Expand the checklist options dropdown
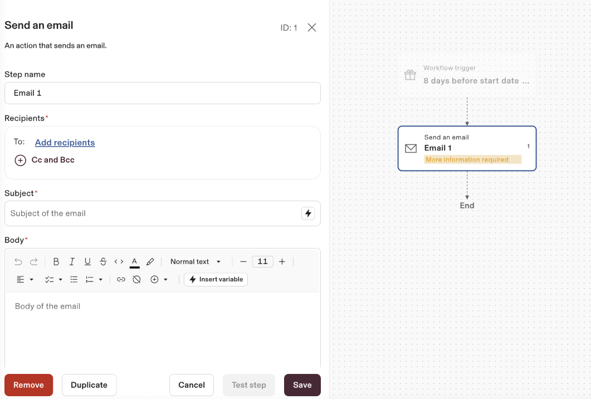Viewport: 591px width, 399px height. 53,280
